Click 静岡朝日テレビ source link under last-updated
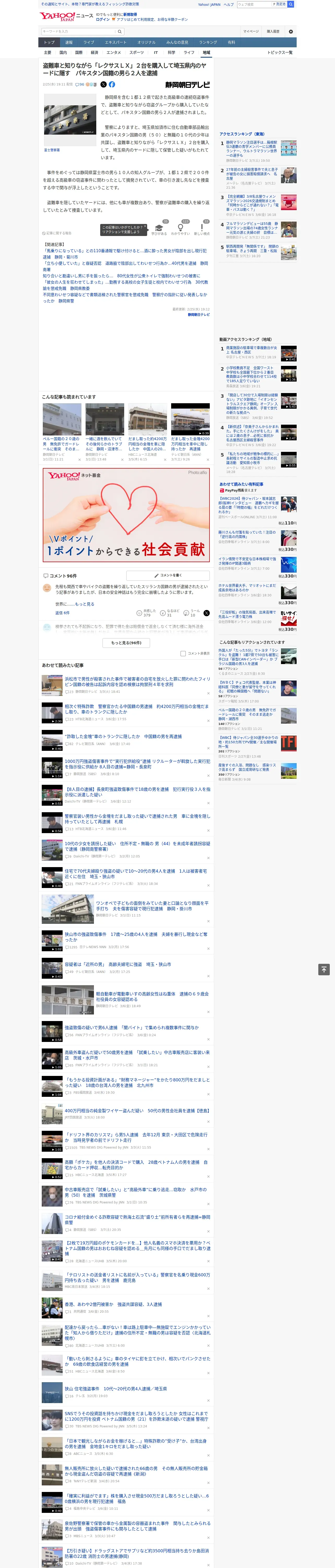Screen dimensions: 335x1568 point(199,315)
